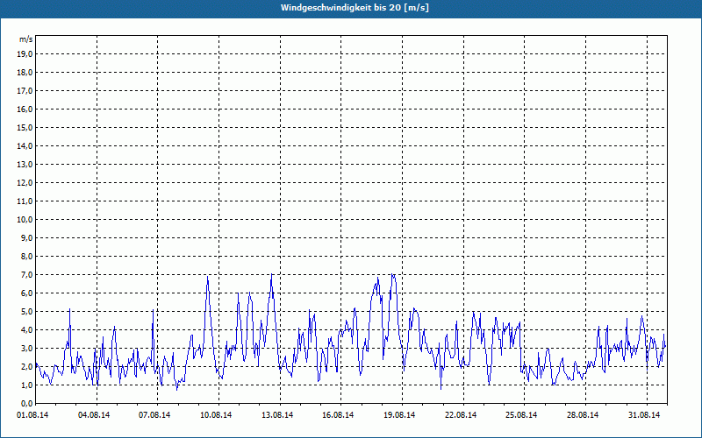Screen dimensions: 702x438
Task: Click the 31.08.14 date label
Action: click(644, 415)
